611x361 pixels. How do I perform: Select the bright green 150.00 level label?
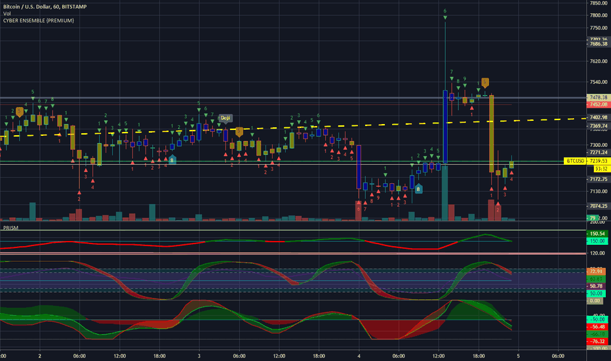point(597,241)
